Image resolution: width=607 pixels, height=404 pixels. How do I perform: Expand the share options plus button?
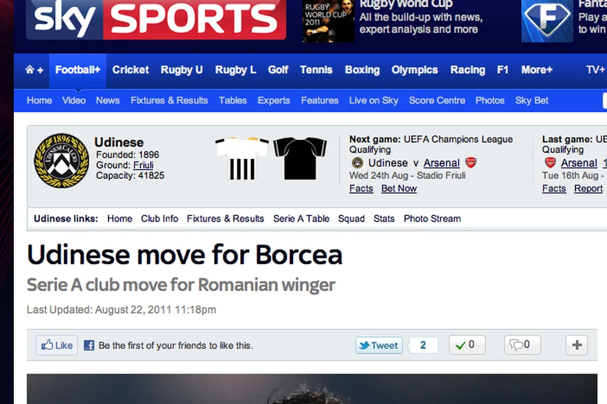pyautogui.click(x=577, y=345)
